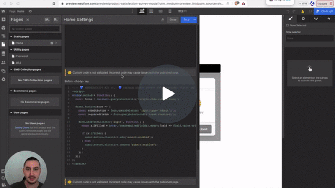Open the site Settings gear in sidebar
Viewport: 335px width, 188px height.
[3, 79]
